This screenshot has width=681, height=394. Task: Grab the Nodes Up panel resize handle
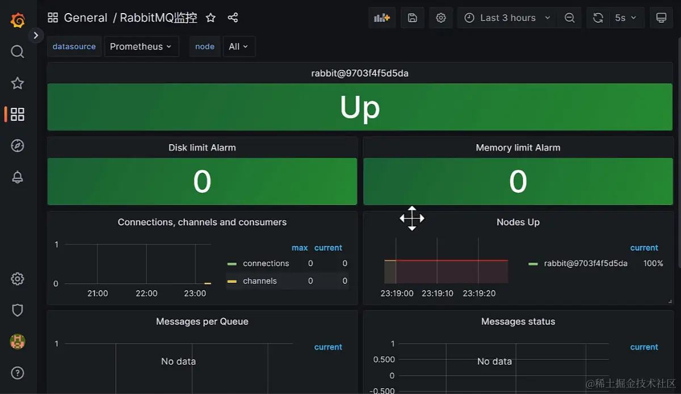[670, 302]
